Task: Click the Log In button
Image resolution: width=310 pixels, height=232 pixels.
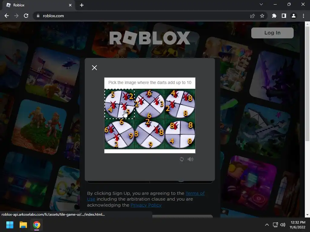Action: tap(272, 33)
